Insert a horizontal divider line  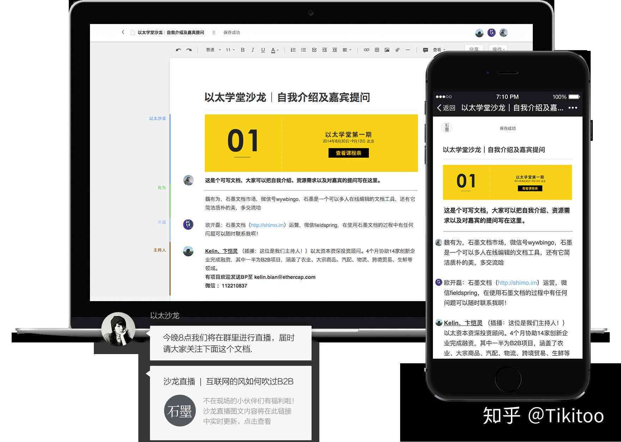pos(408,50)
